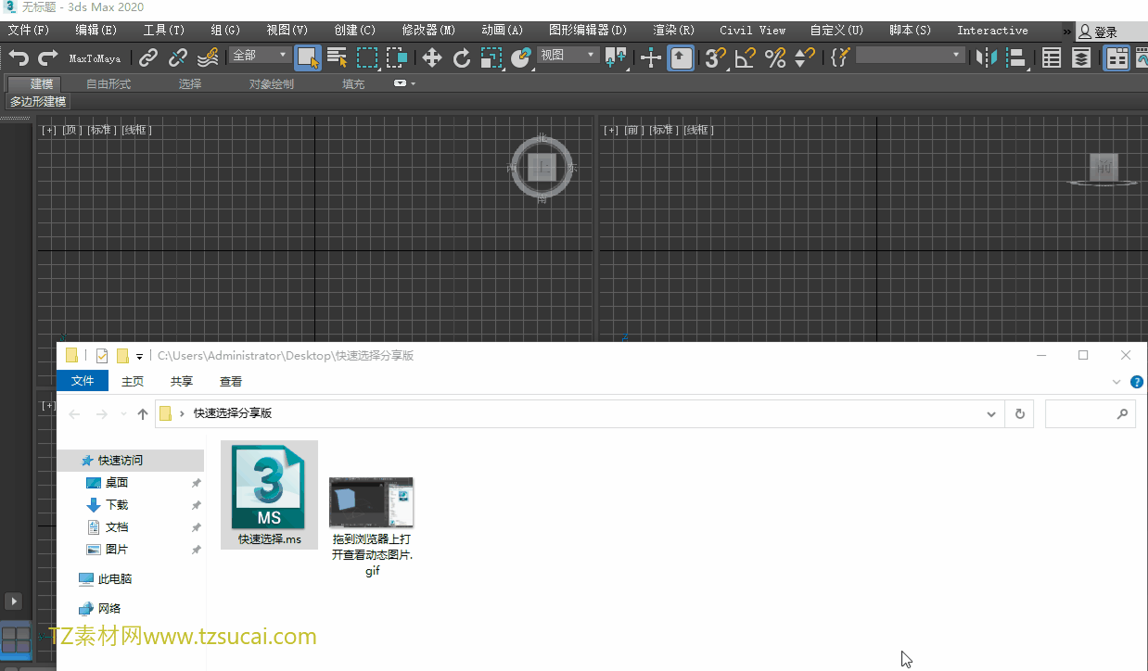
Task: Toggle Keyboard Shortcut Override
Action: tap(681, 57)
